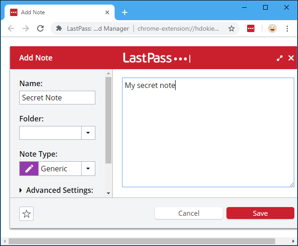Viewport: 298px width, 246px height.
Task: Go back to previous page
Action: pyautogui.click(x=11, y=28)
